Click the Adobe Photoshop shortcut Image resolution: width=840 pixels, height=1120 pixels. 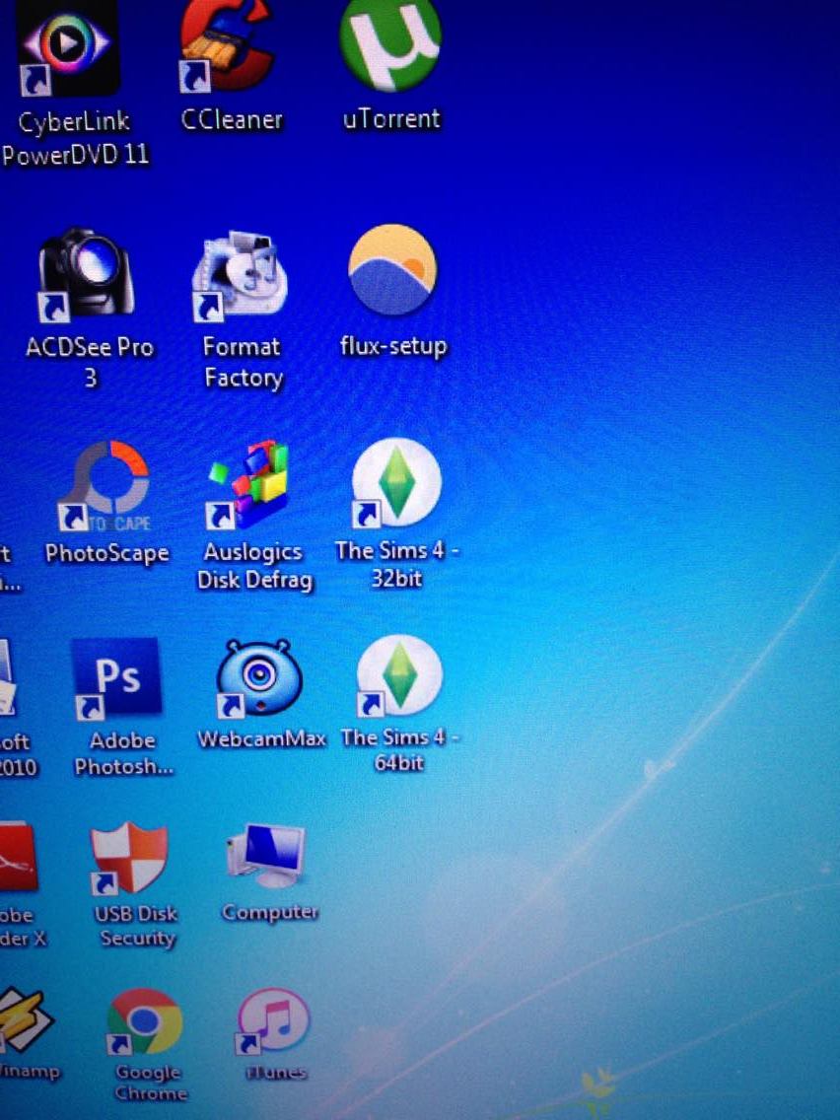(117, 677)
